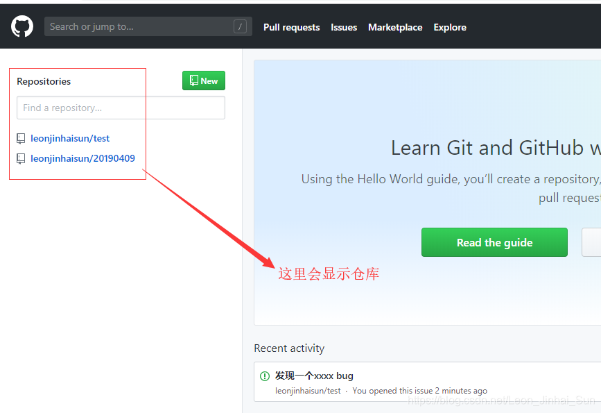This screenshot has width=601, height=413.
Task: Click Learn Git and GitHub heading
Action: click(496, 148)
